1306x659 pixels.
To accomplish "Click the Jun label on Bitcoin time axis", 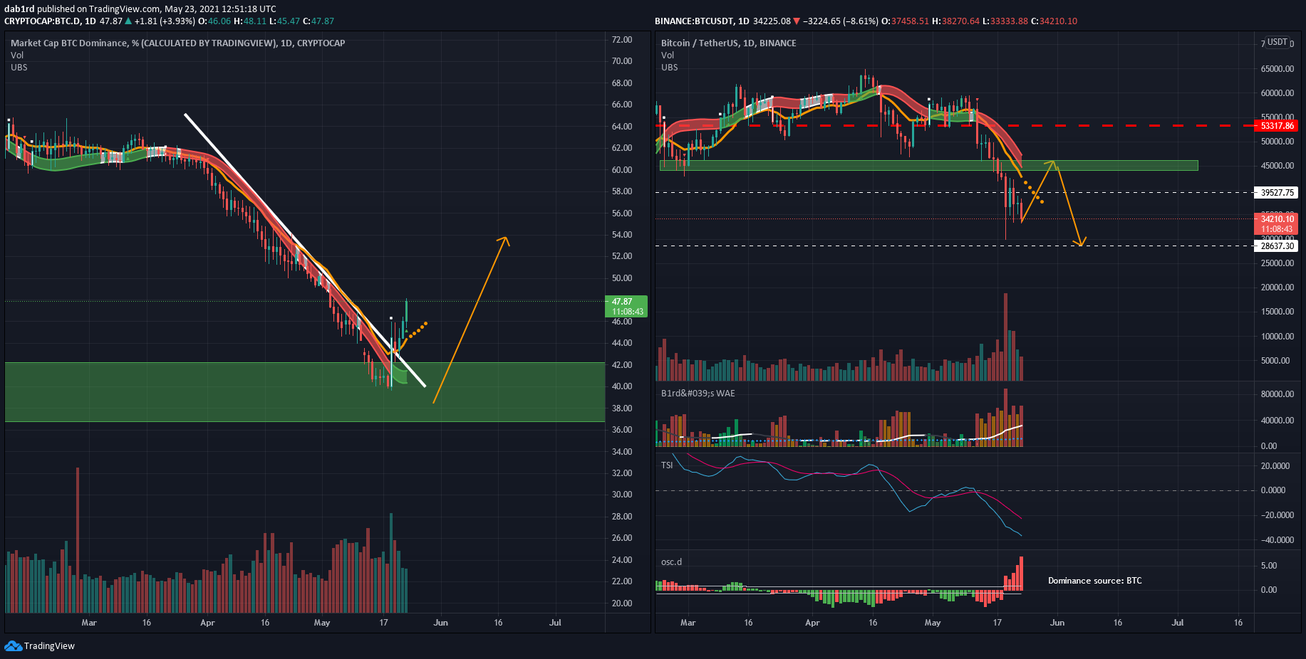I will click(1057, 623).
